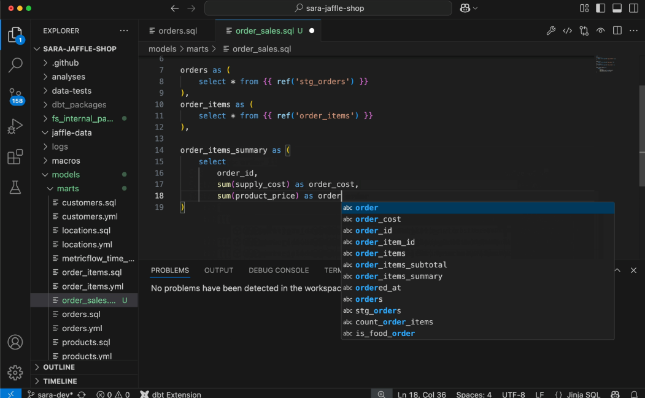Open the Testing flask view

15,188
